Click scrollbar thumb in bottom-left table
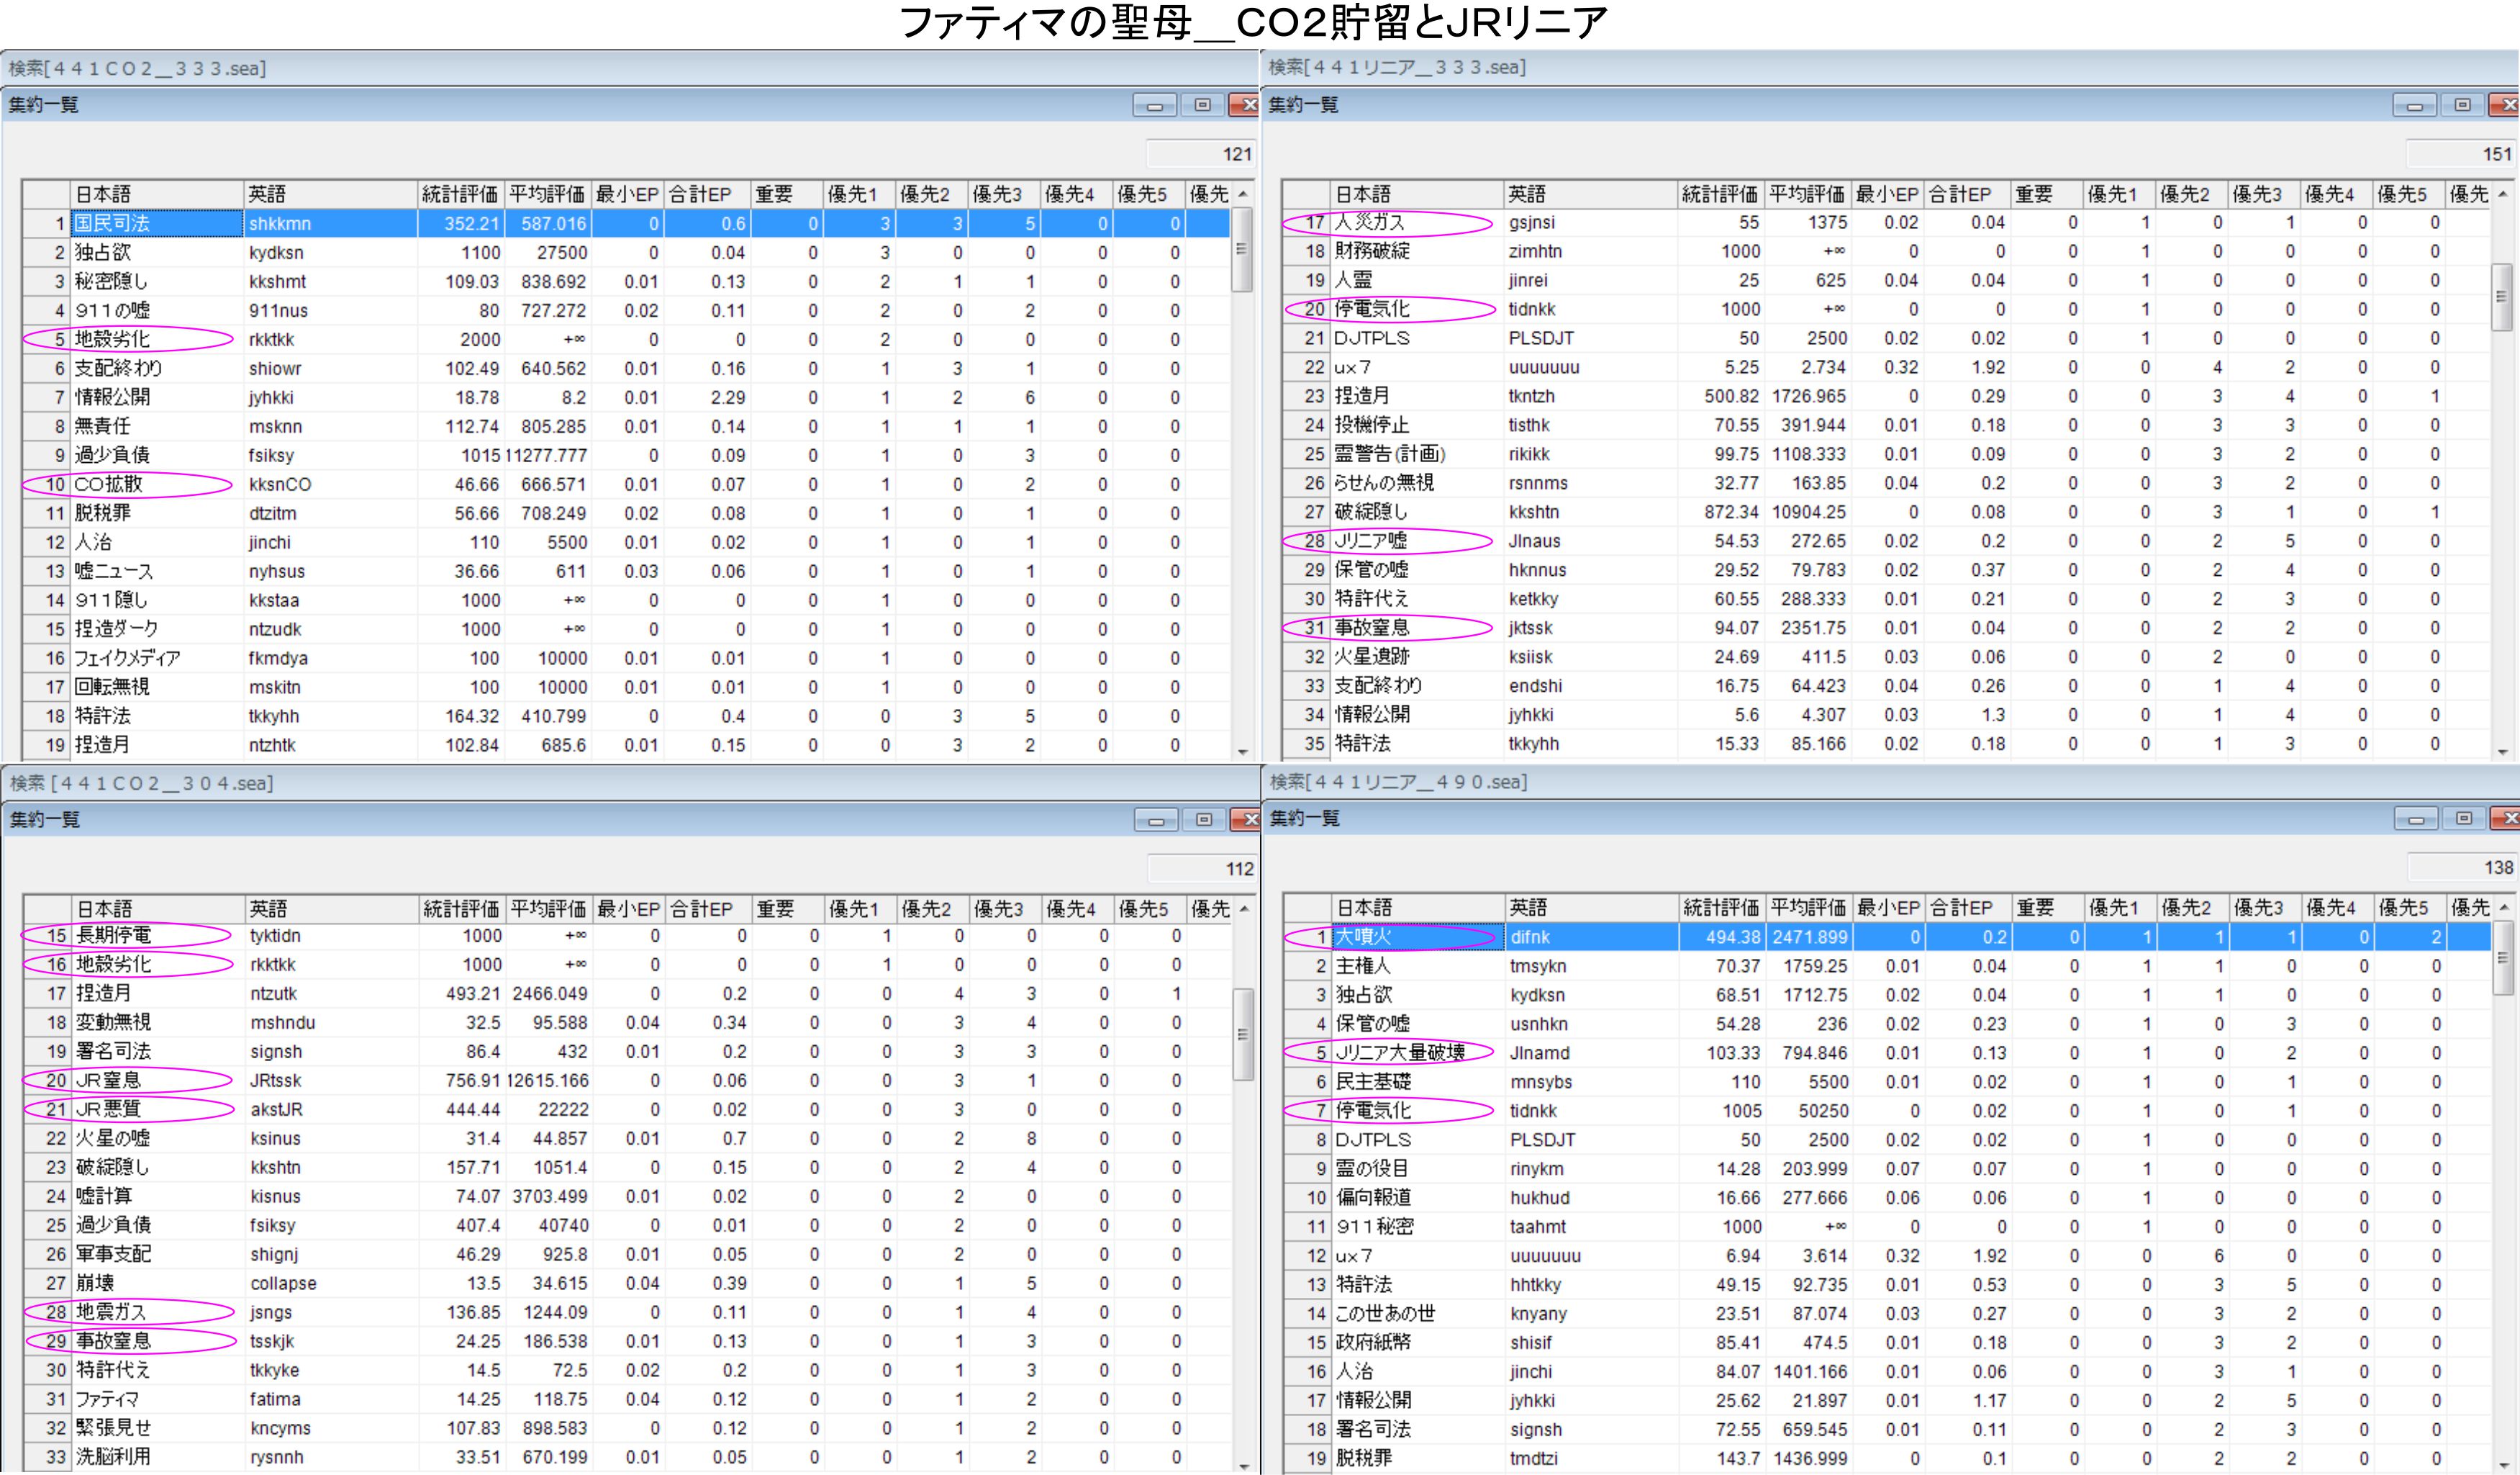 [x=1242, y=1034]
